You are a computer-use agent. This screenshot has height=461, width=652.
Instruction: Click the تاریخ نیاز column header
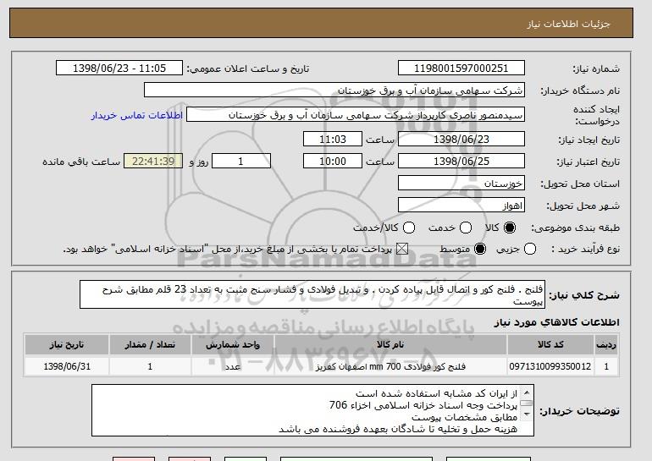pos(67,345)
